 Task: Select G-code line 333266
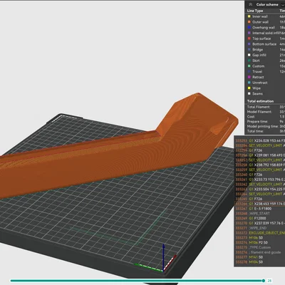point(260,204)
